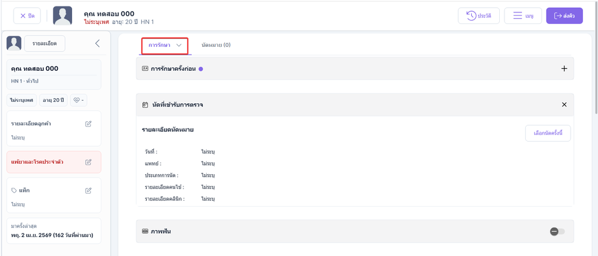Click the แพทย์ : field label
The width and height of the screenshot is (598, 256).
[x=153, y=164]
